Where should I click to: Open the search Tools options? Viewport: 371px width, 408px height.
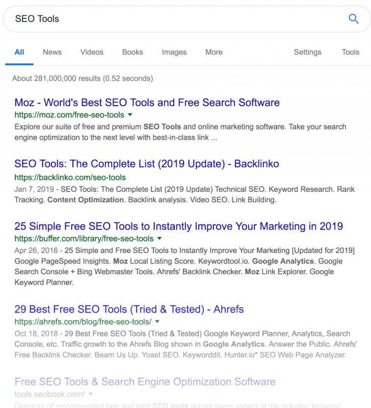tap(351, 52)
